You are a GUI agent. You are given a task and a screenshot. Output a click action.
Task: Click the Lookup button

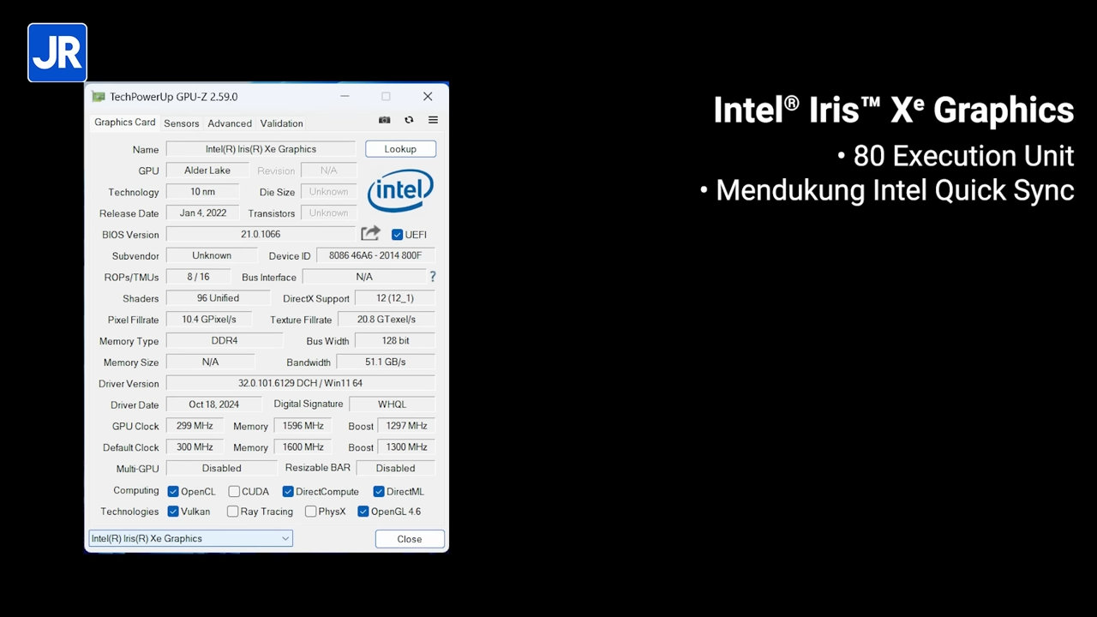pyautogui.click(x=400, y=149)
